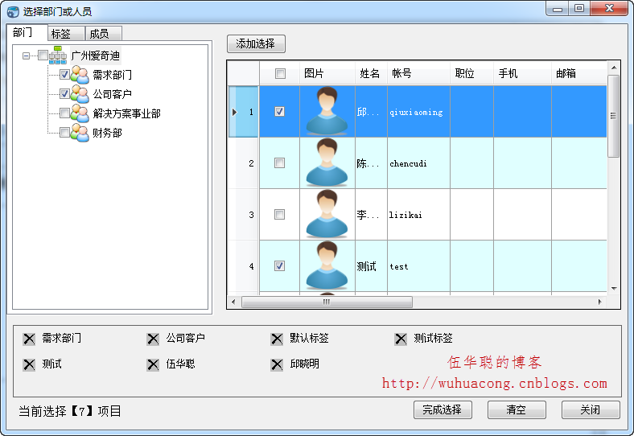
Task: Click avatar picture of qiuxiaoming row
Action: 327,111
